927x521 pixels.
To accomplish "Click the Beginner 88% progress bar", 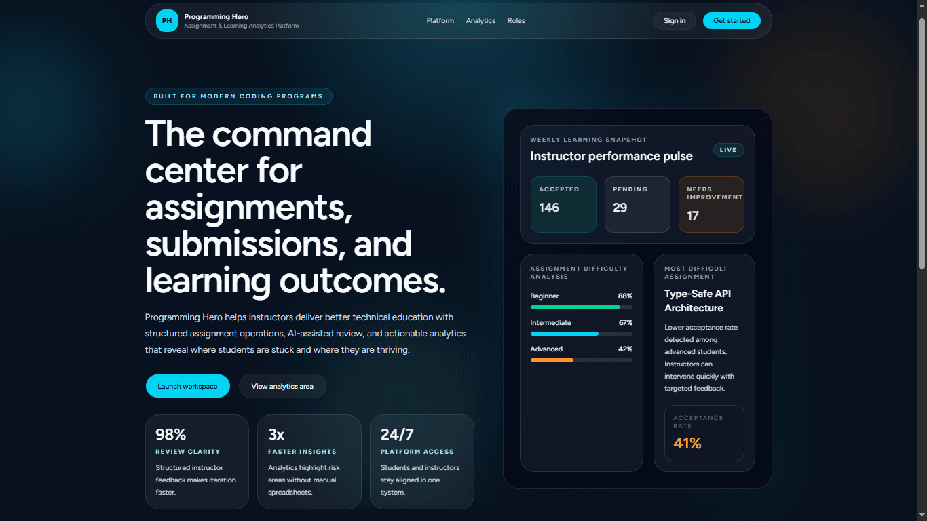I will tap(581, 307).
